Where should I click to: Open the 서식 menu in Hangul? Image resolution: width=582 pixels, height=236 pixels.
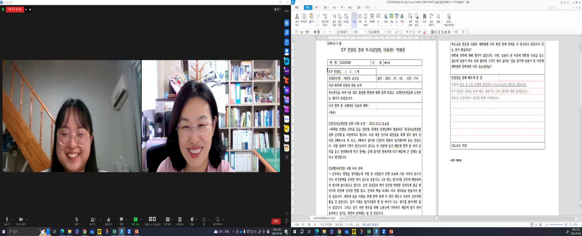click(x=334, y=7)
